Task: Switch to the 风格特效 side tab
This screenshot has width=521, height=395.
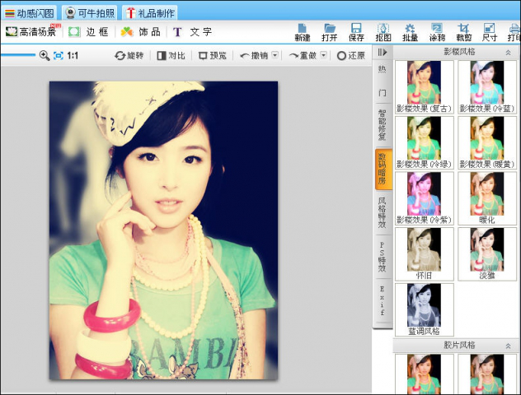Action: tap(383, 212)
